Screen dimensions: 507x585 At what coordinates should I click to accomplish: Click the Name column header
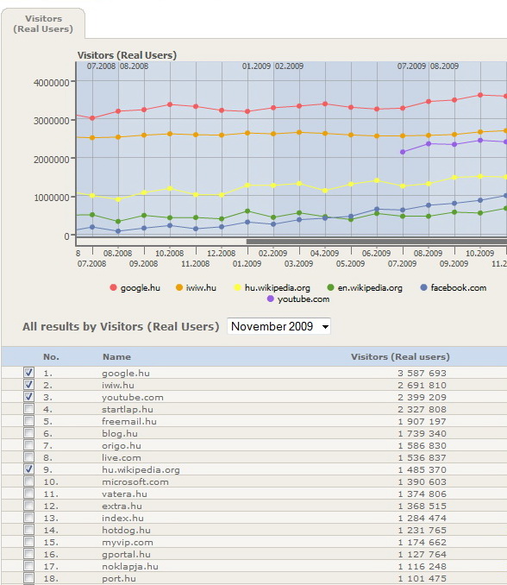coord(116,356)
